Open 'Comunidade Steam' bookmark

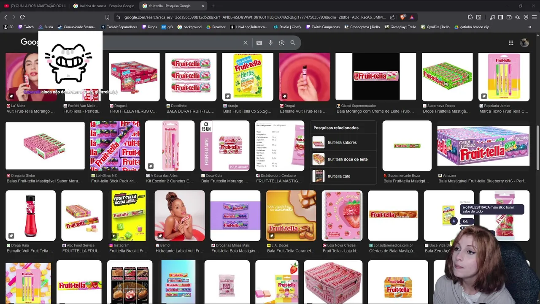[76, 27]
